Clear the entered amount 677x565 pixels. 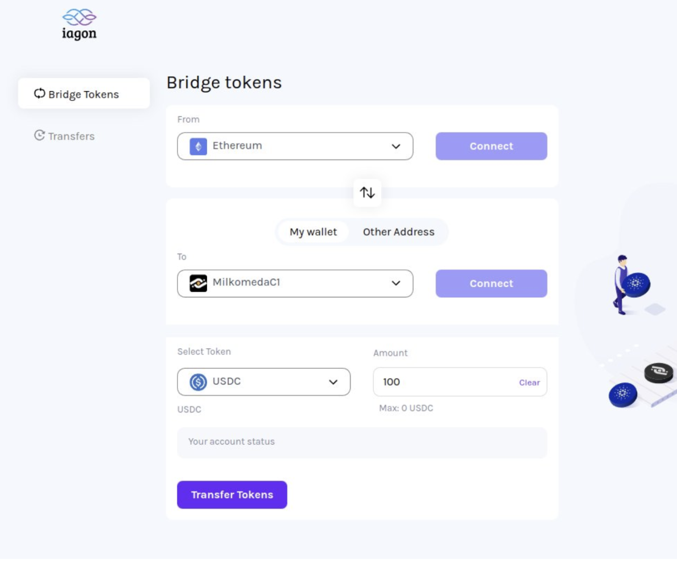(x=529, y=382)
